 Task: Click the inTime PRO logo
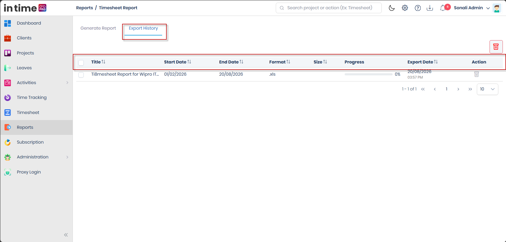pos(25,8)
